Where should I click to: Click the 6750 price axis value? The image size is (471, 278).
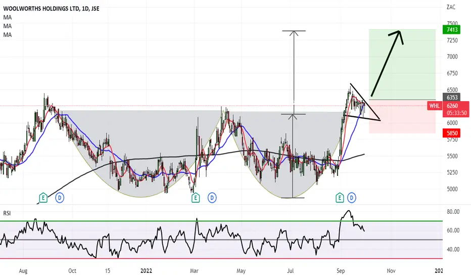[x=452, y=73]
